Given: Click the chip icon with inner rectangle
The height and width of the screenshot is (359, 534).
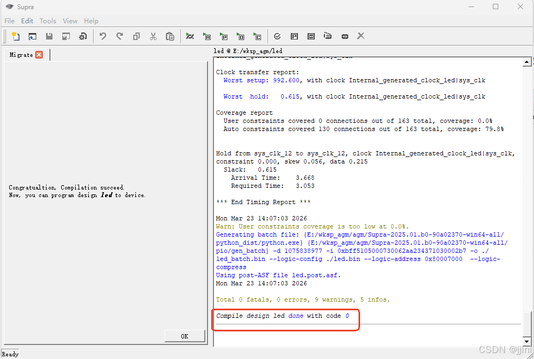Looking at the screenshot, I should click(311, 36).
